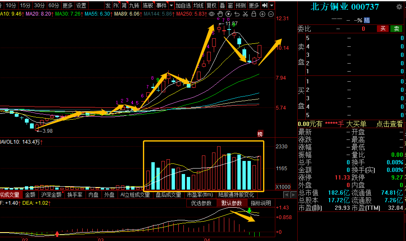The image size is (406, 241).
Task: Click 点击查看 link for large orders
Action: coord(390,124)
